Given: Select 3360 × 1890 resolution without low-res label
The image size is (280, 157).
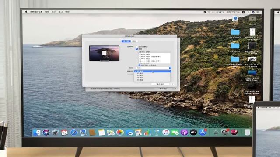Looking at the screenshot, I should click(x=154, y=54).
